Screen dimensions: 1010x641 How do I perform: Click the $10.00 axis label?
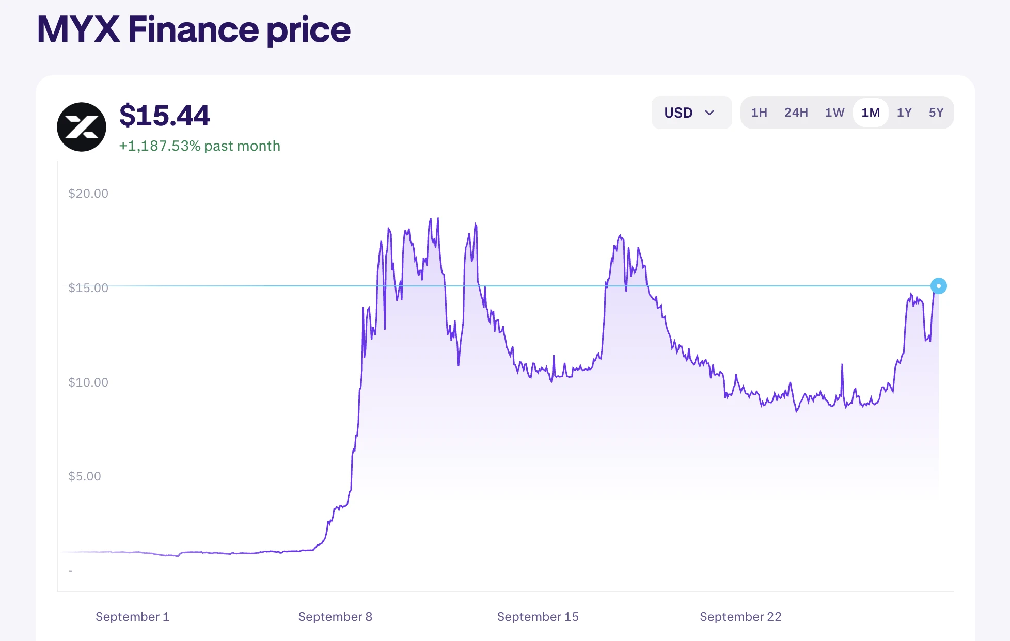pyautogui.click(x=88, y=382)
